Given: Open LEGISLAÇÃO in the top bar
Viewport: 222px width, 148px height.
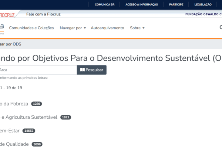Looking at the screenshot, I should pos(203,4).
